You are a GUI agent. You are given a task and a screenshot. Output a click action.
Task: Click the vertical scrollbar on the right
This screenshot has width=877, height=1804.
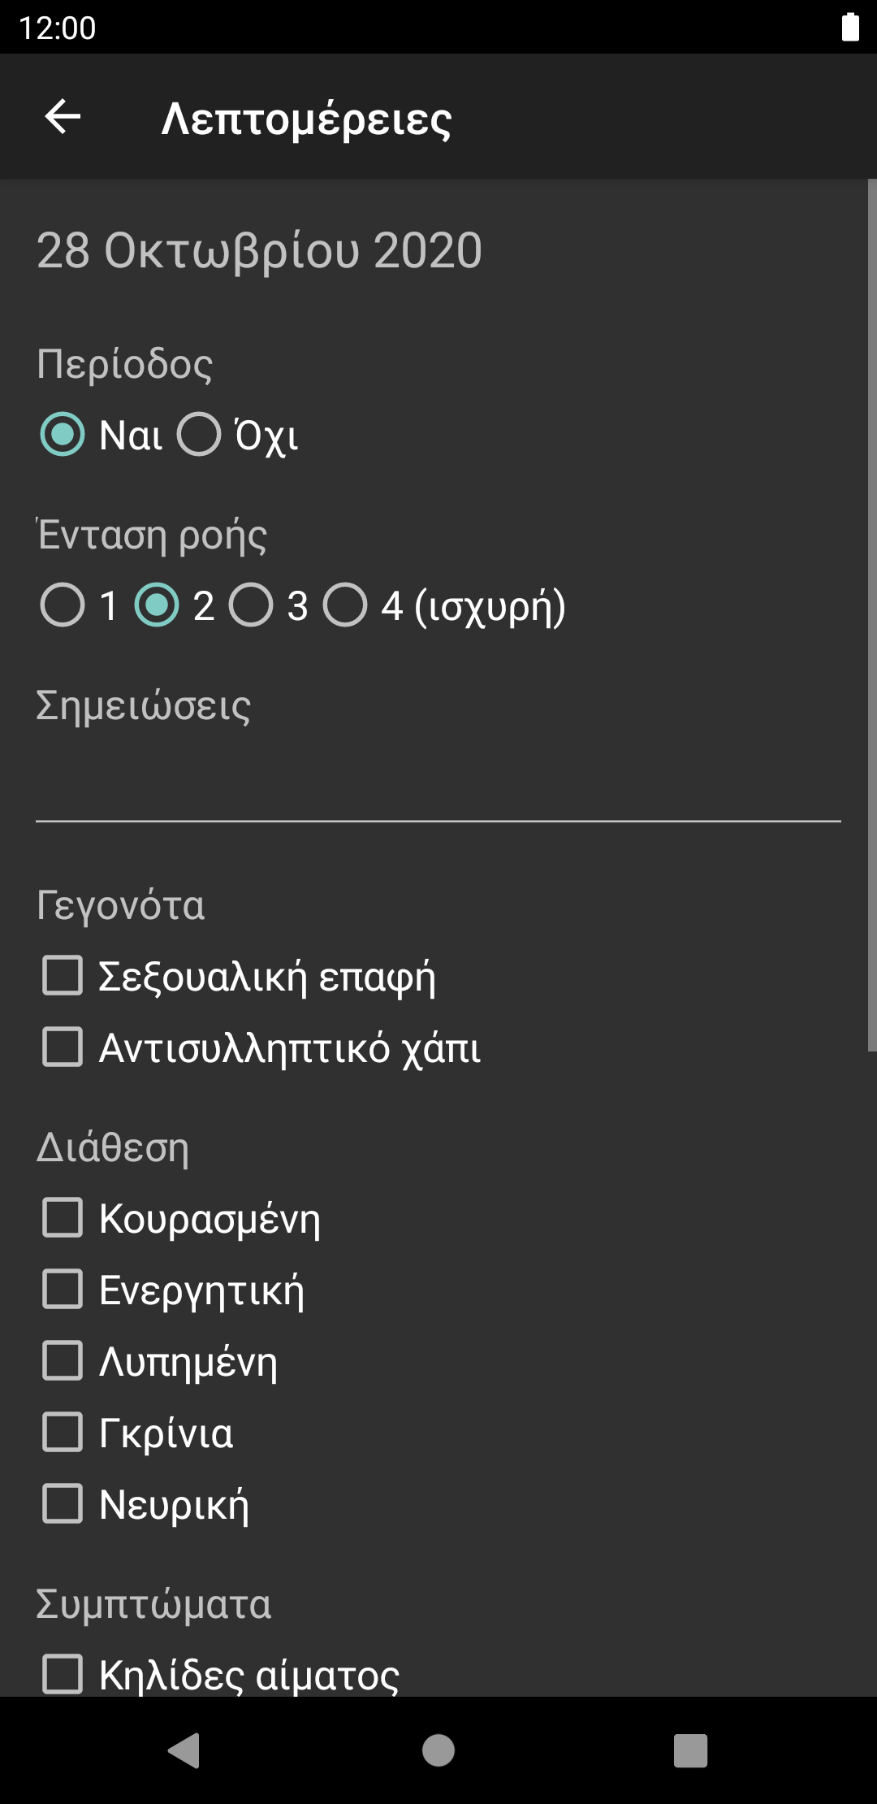871,615
